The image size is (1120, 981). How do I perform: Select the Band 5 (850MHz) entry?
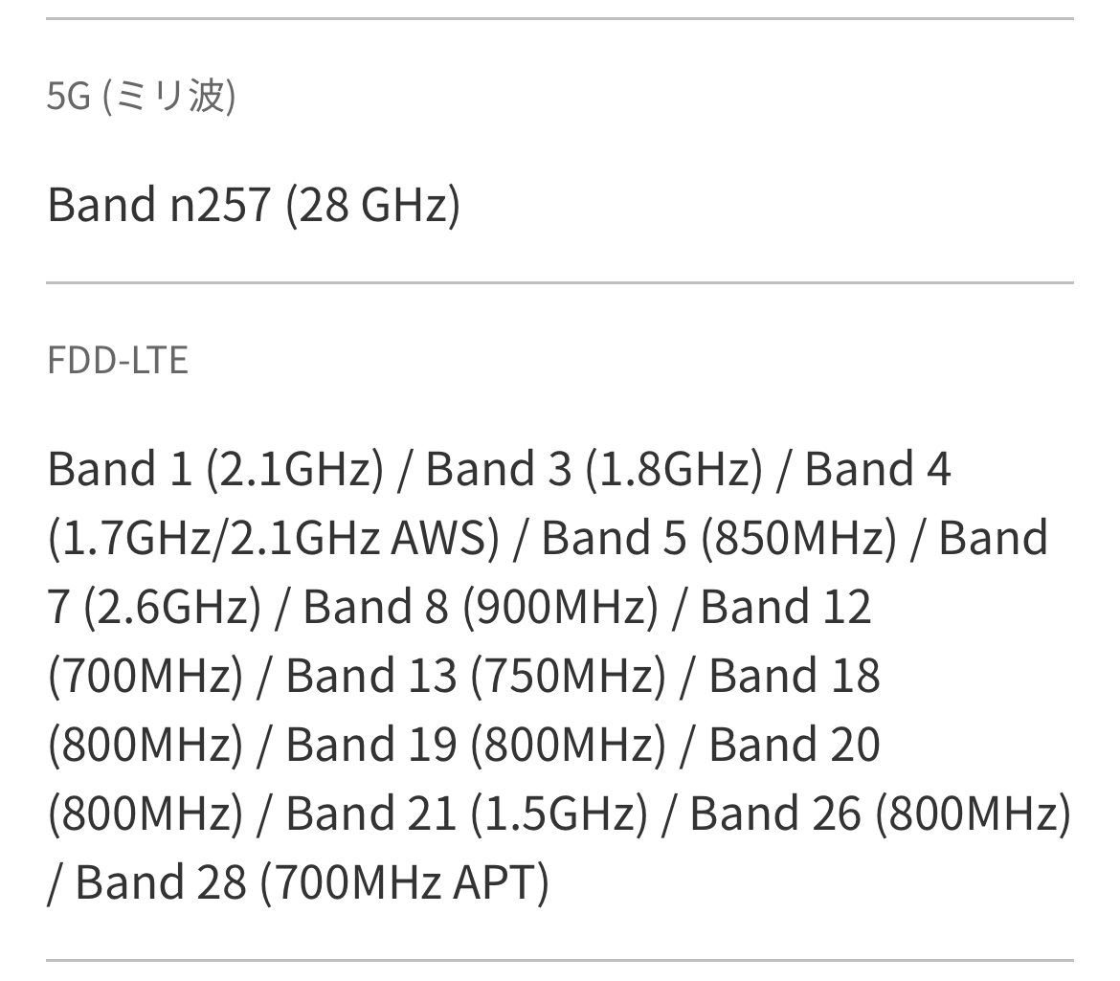pyautogui.click(x=719, y=538)
